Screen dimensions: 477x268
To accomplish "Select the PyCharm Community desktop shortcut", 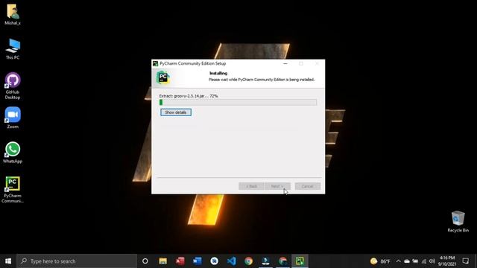I will (13, 189).
